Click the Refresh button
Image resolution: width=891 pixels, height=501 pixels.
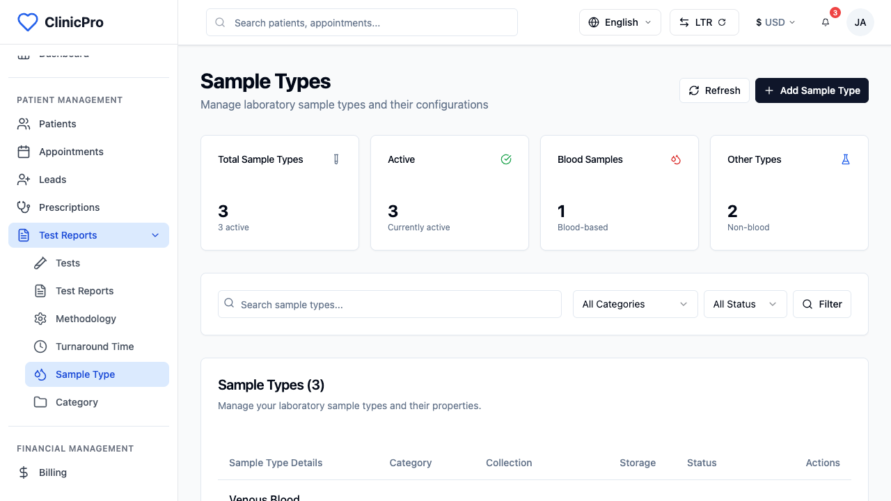(x=714, y=90)
